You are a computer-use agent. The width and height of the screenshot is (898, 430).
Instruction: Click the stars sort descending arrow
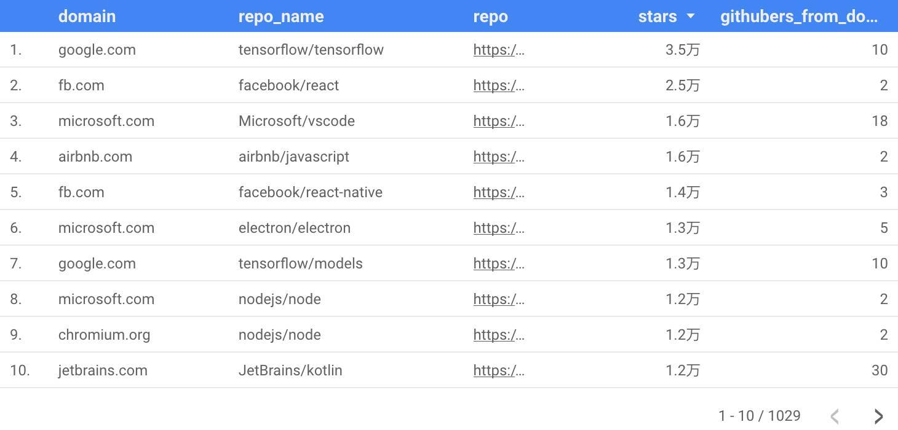[691, 17]
